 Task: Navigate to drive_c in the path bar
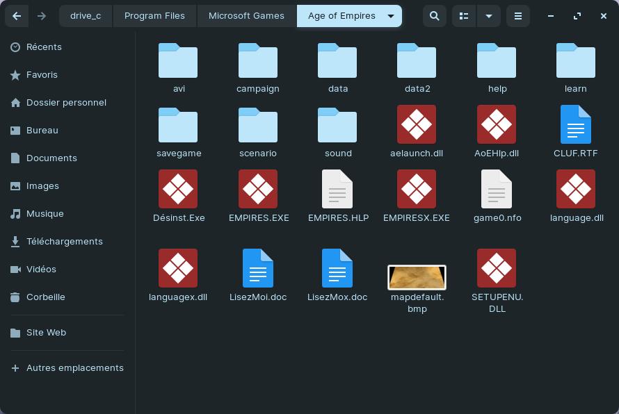(86, 16)
